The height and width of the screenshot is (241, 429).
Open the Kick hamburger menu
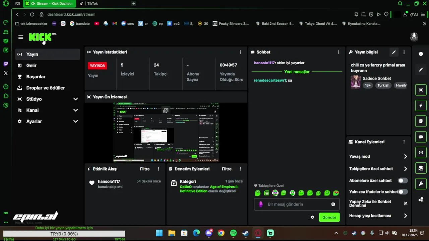click(x=21, y=37)
